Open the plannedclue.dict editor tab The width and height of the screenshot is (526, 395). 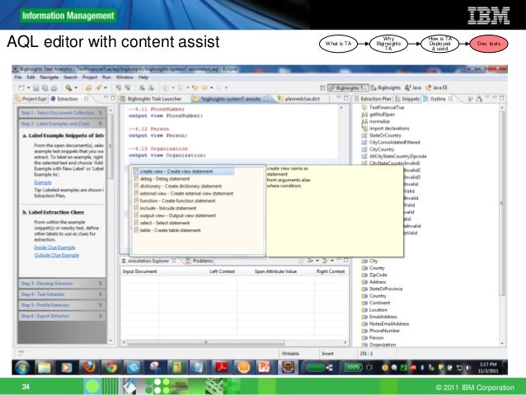click(x=299, y=99)
